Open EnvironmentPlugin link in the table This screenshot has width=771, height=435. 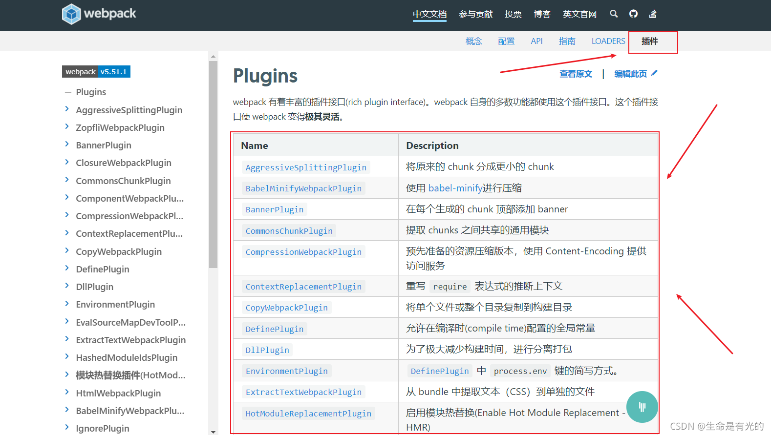(x=286, y=371)
